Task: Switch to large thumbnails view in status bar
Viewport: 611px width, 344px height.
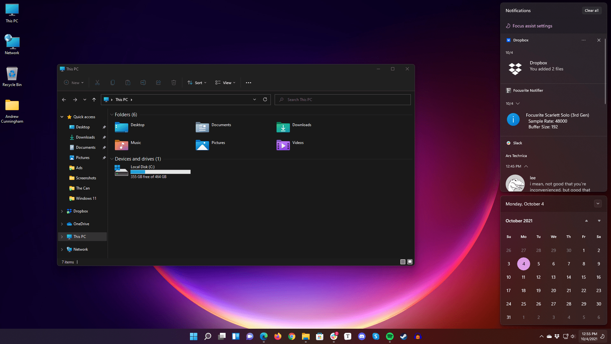Action: [410, 262]
